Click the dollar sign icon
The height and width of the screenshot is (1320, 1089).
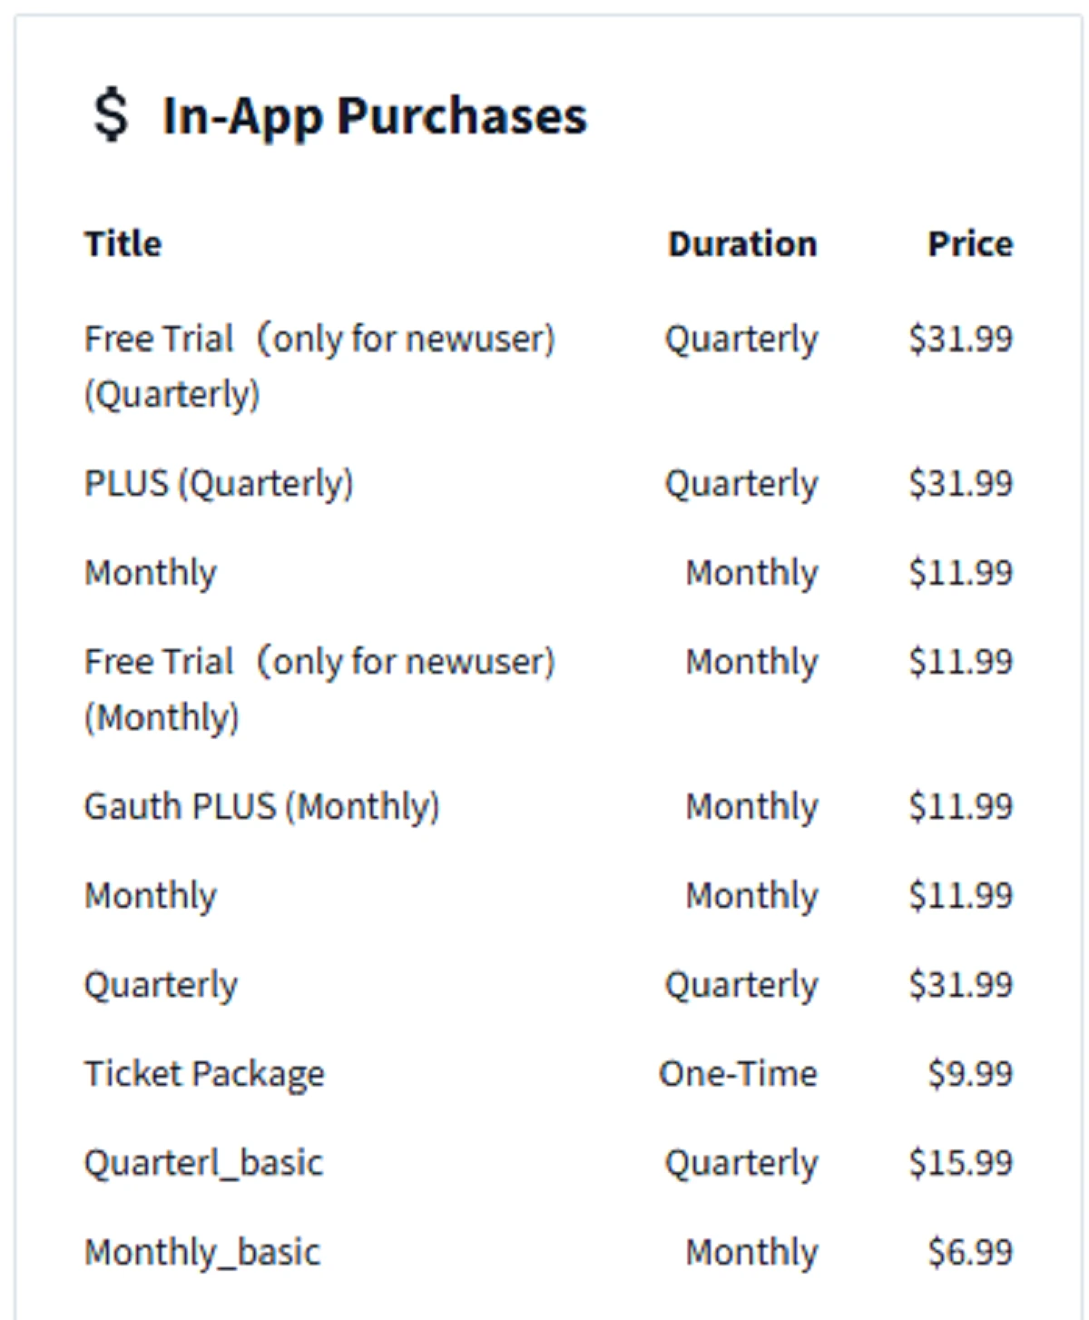pyautogui.click(x=111, y=116)
